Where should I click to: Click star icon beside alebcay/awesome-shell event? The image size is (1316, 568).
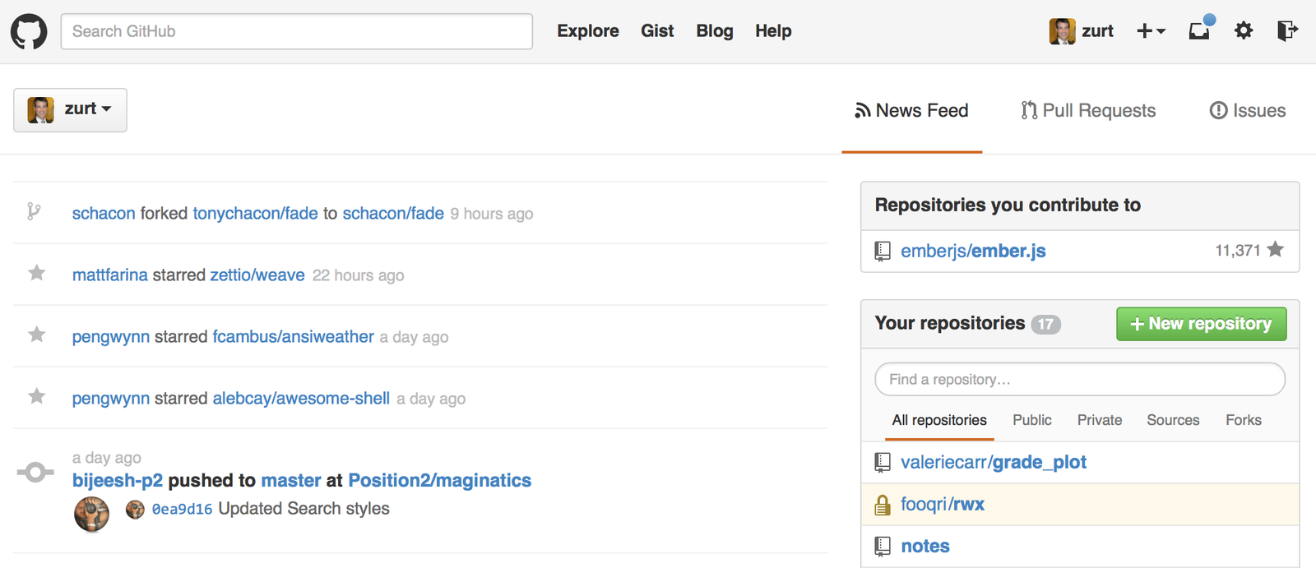[x=37, y=396]
